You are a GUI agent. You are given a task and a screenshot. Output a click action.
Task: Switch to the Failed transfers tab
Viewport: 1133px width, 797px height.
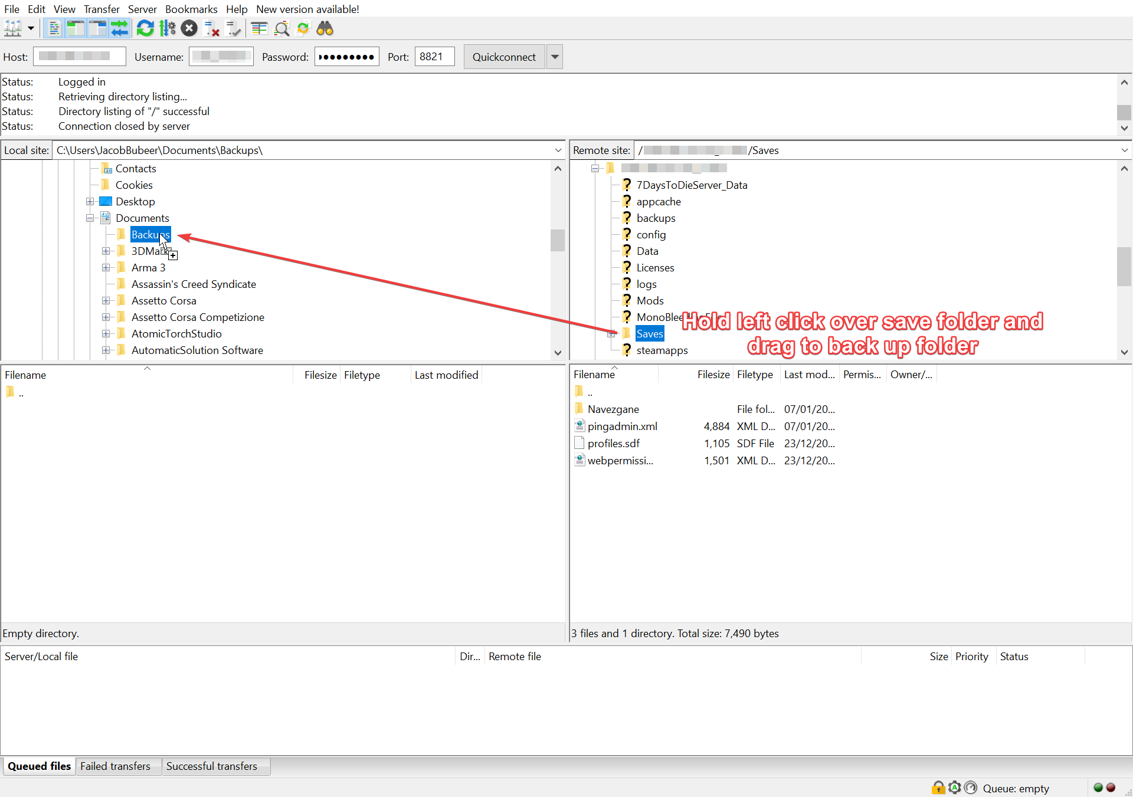click(x=116, y=766)
